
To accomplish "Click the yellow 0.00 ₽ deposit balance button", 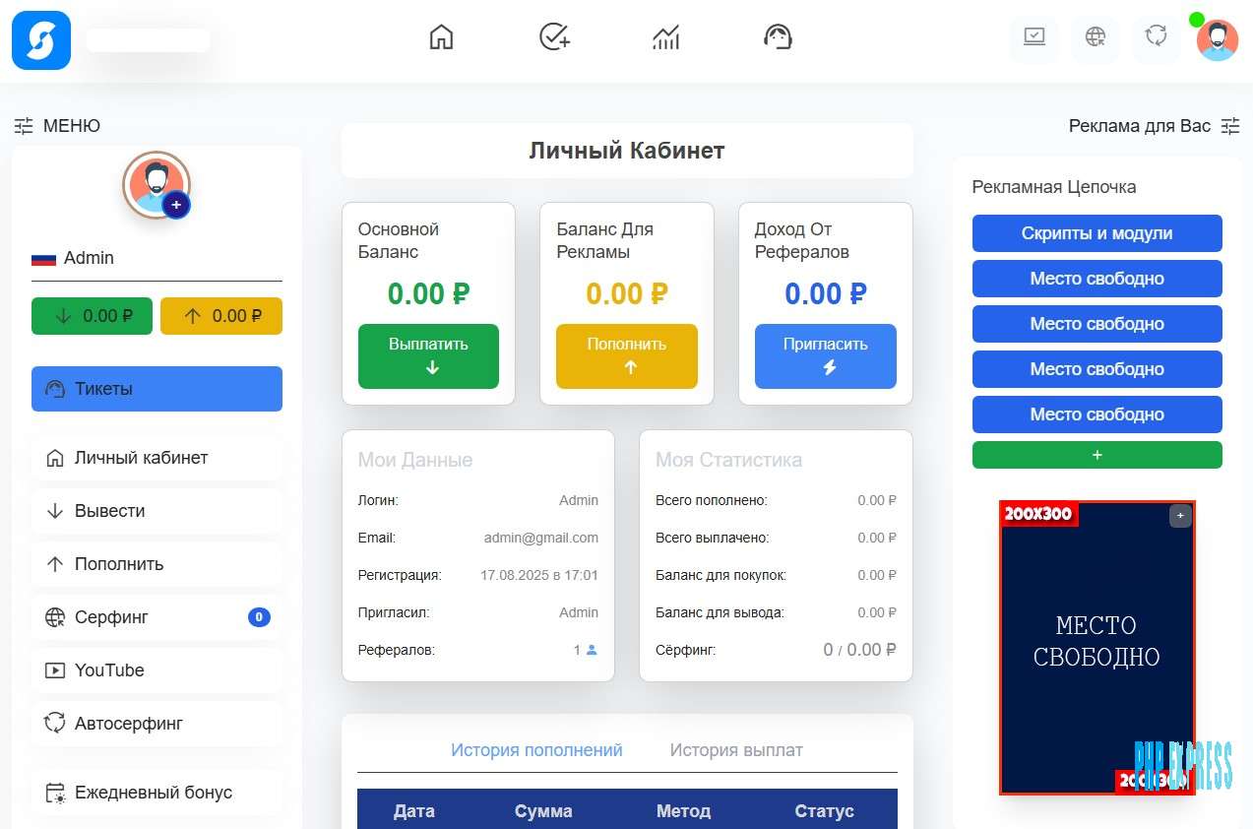I will pos(221,316).
